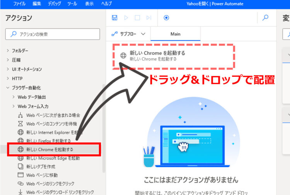This screenshot has height=195, width=290.
Task: Select 新しい Firefox を起動する action
Action: point(44,141)
